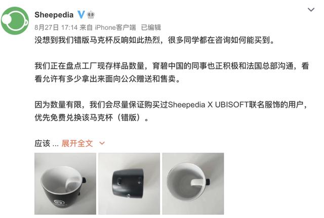
Task: Open the Sheepedia green avatar profile picture
Action: click(15, 21)
